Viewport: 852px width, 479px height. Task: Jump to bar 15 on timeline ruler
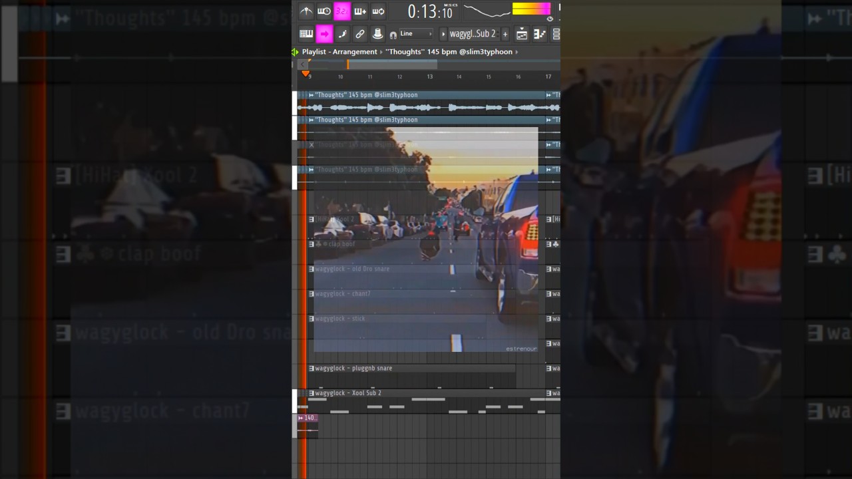pos(489,77)
